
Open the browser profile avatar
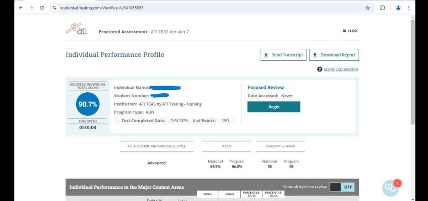point(398,8)
